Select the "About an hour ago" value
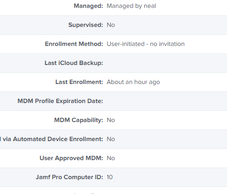227x194 pixels. 133,82
